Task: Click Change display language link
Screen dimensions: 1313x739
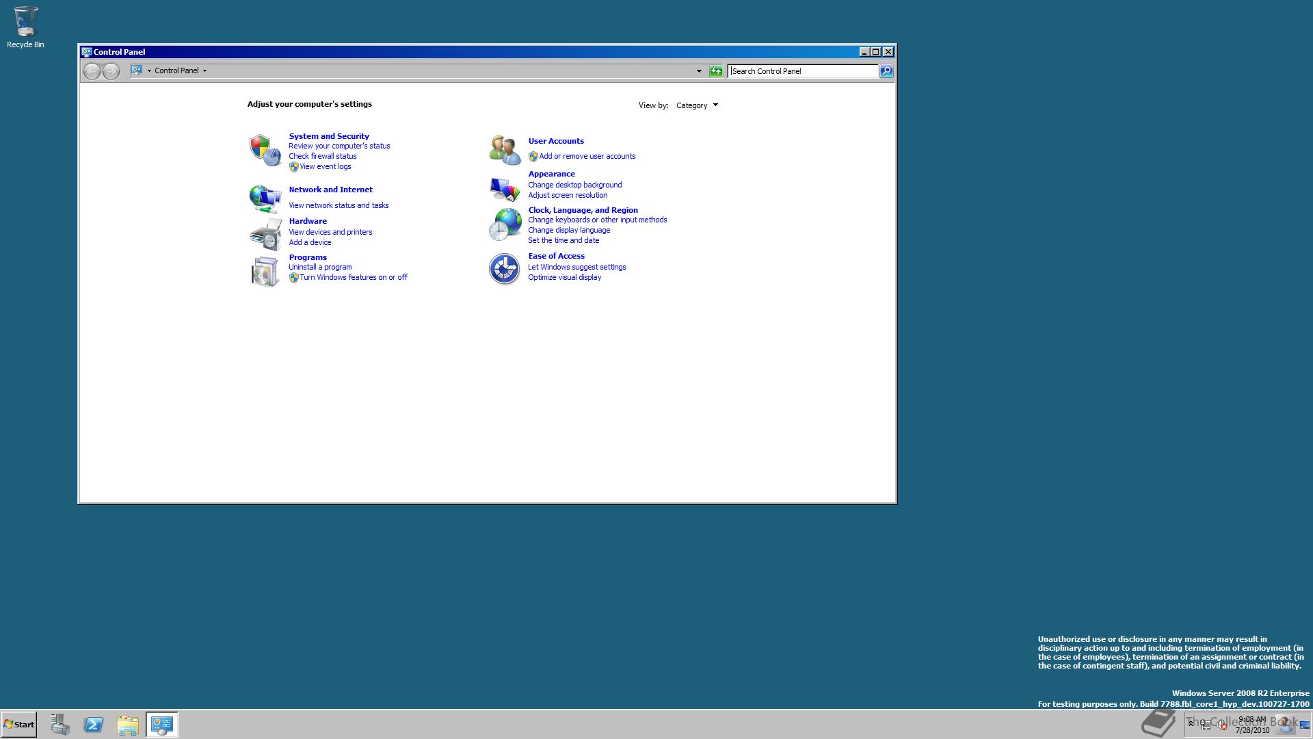Action: pyautogui.click(x=569, y=230)
